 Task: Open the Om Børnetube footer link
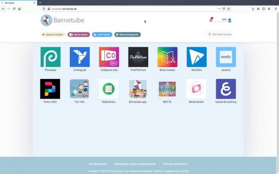pos(98,164)
